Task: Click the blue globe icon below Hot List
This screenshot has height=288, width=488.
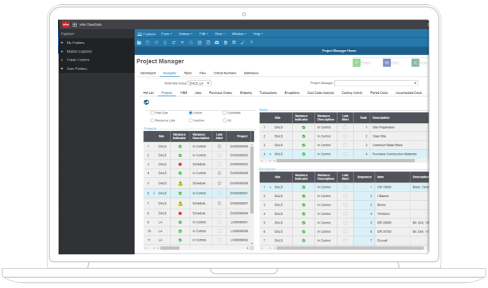Action: (146, 103)
